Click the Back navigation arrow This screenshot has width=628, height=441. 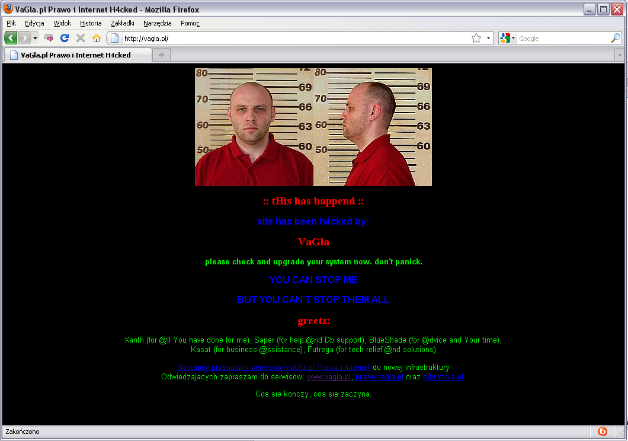[11, 39]
